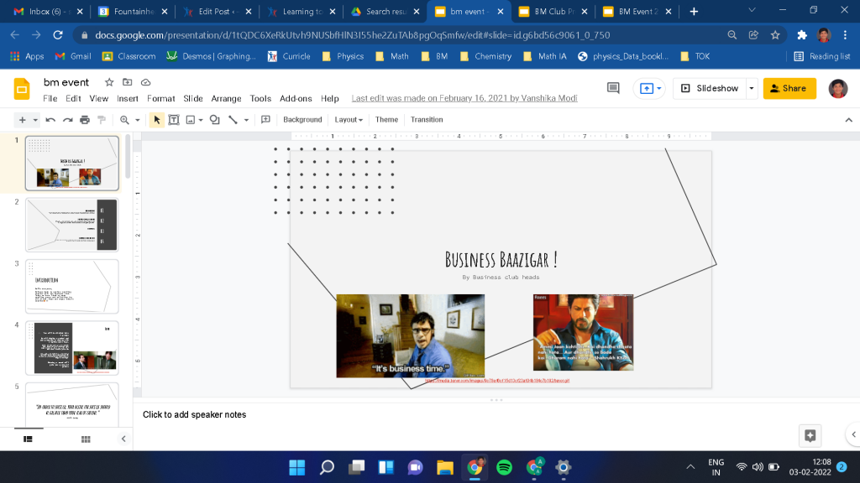The height and width of the screenshot is (483, 860).
Task: Redo the last action
Action: tap(67, 119)
